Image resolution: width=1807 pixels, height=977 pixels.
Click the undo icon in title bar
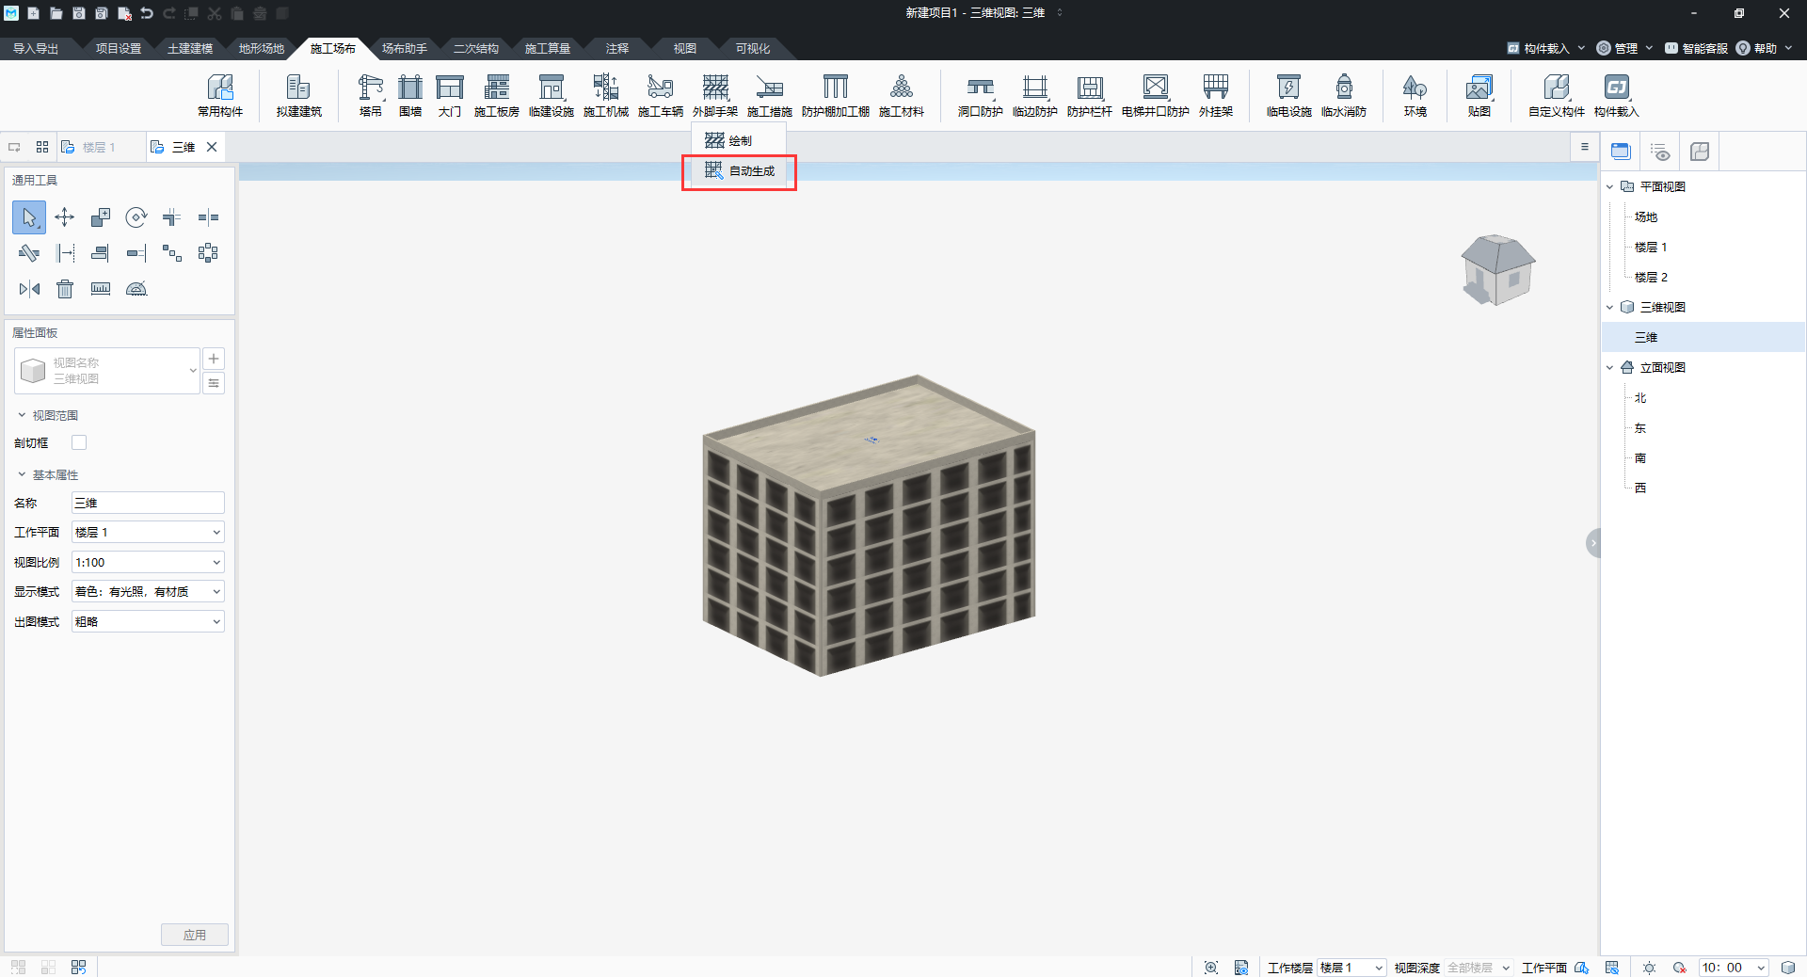pos(147,13)
